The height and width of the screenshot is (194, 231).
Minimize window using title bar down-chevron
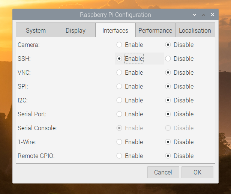tap(195, 15)
